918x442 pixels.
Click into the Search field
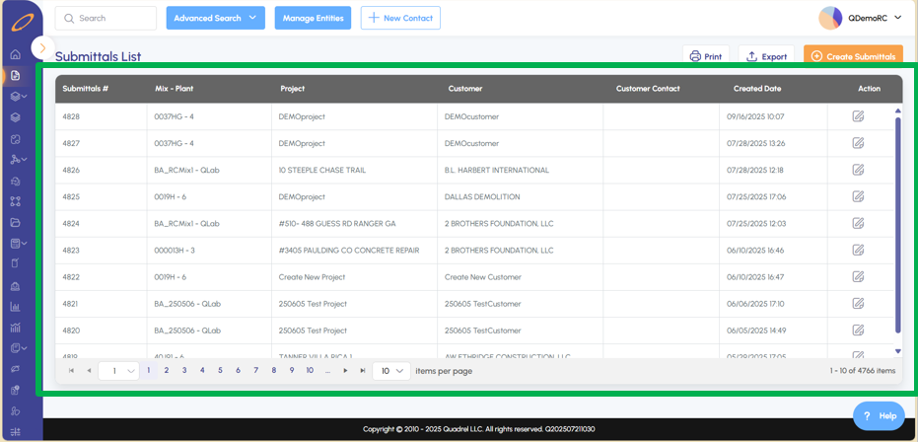pyautogui.click(x=106, y=18)
